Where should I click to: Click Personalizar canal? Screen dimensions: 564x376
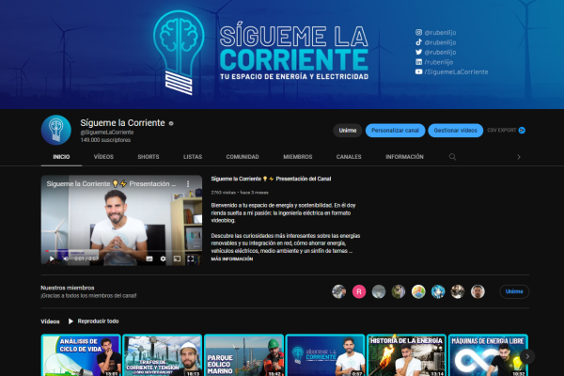396,131
